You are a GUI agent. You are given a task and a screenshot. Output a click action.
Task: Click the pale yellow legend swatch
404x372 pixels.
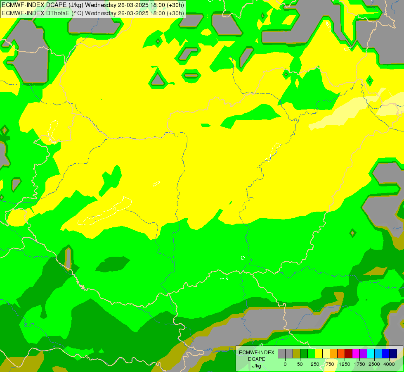click(x=326, y=353)
